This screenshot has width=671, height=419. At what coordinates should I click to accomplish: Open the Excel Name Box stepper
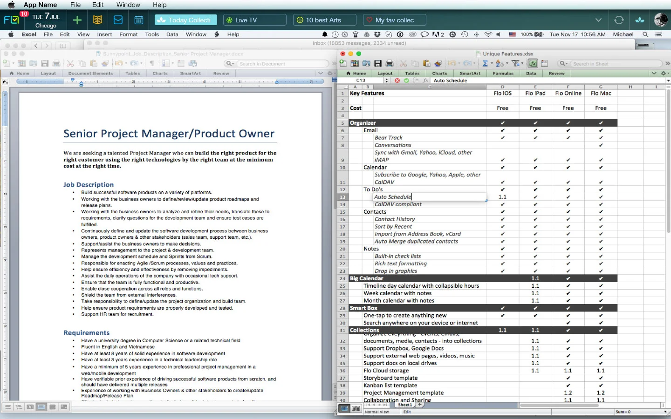pos(386,81)
